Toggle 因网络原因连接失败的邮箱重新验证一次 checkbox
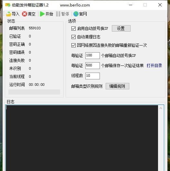 click(73, 45)
